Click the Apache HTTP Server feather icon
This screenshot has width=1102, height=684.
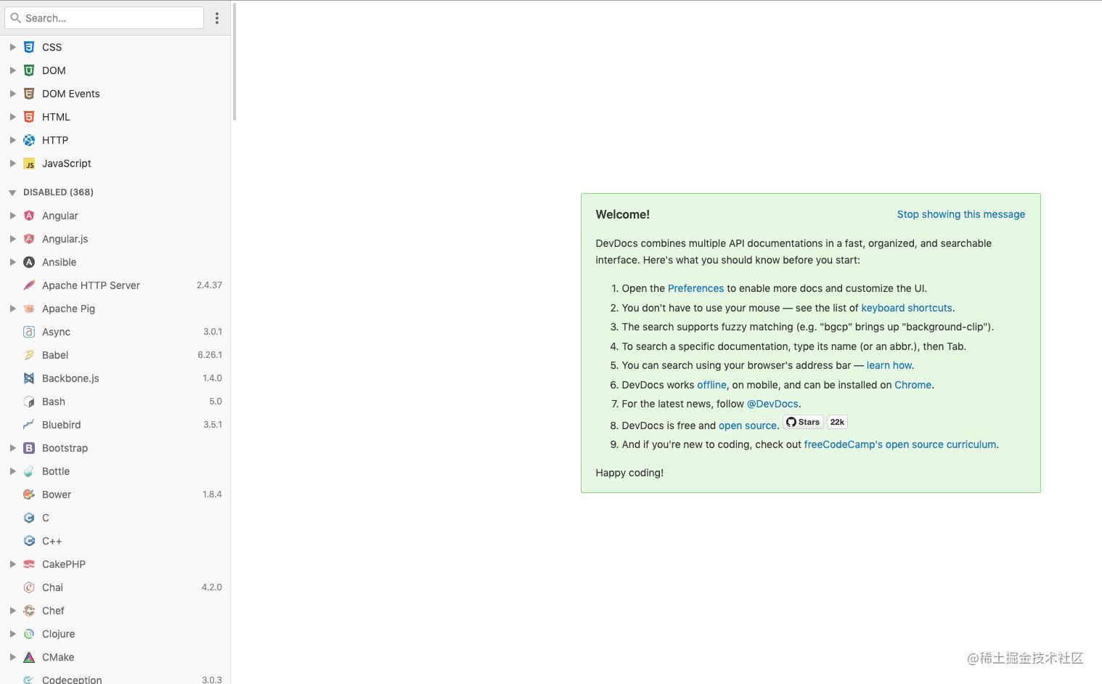click(x=29, y=285)
